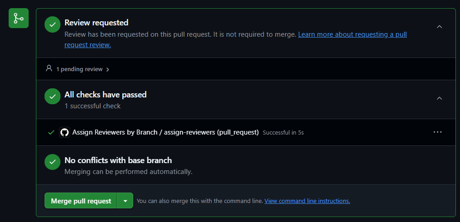Screen dimensions: 460x222
Task: Open Assign Reviewers by Branch check details
Action: tap(165, 132)
